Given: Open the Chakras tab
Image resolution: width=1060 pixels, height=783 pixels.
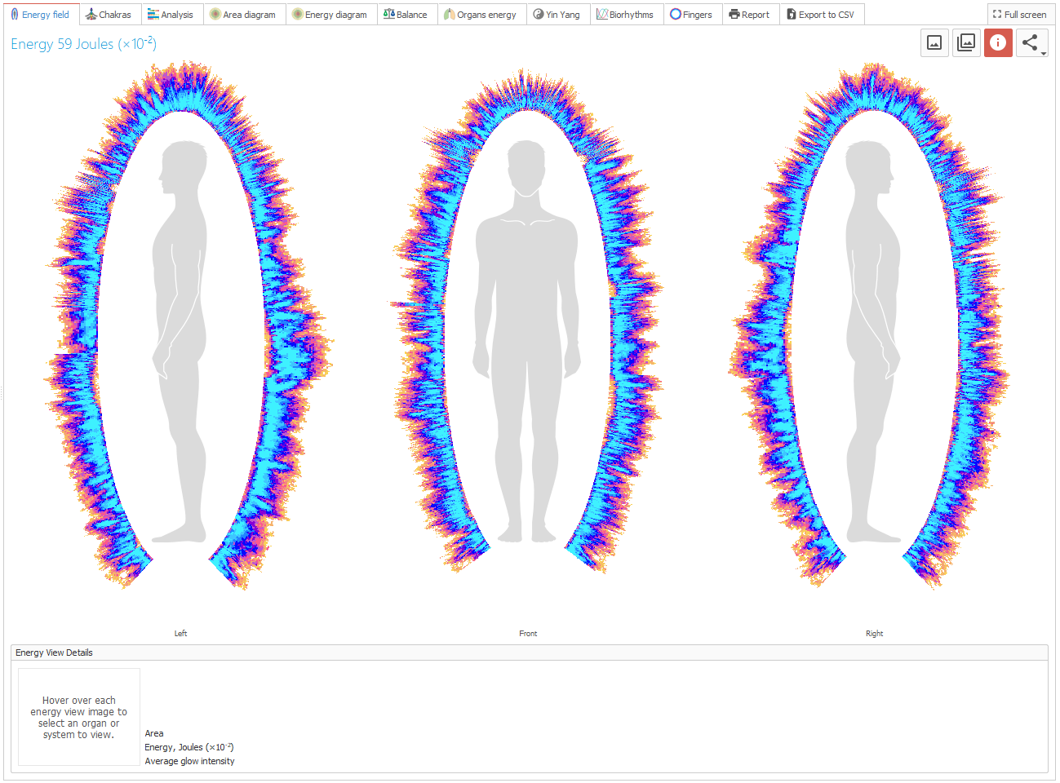Looking at the screenshot, I should pos(109,15).
